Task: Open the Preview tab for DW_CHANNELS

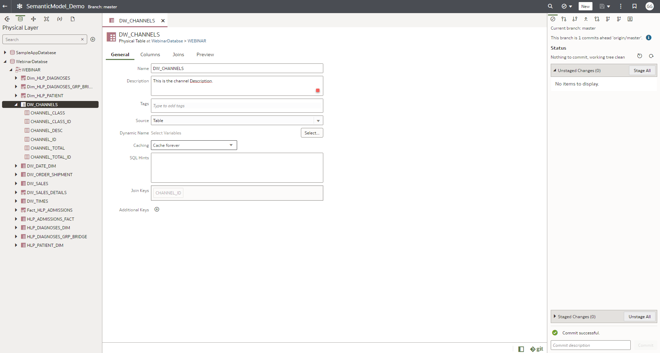Action: [205, 54]
